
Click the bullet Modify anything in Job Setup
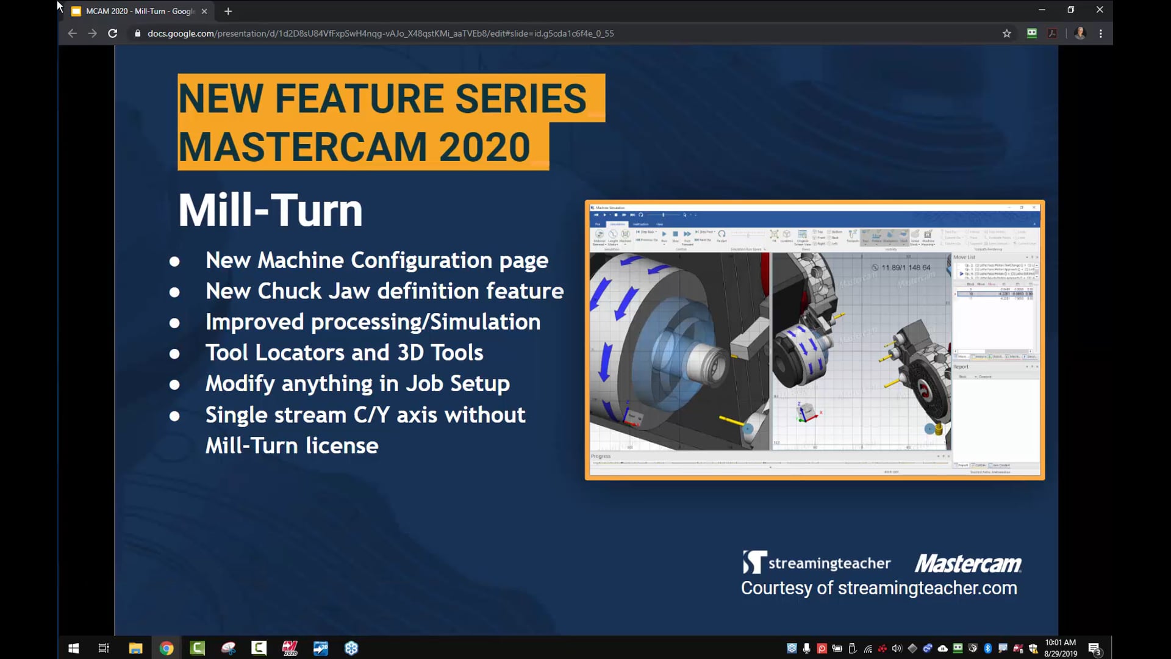357,384
